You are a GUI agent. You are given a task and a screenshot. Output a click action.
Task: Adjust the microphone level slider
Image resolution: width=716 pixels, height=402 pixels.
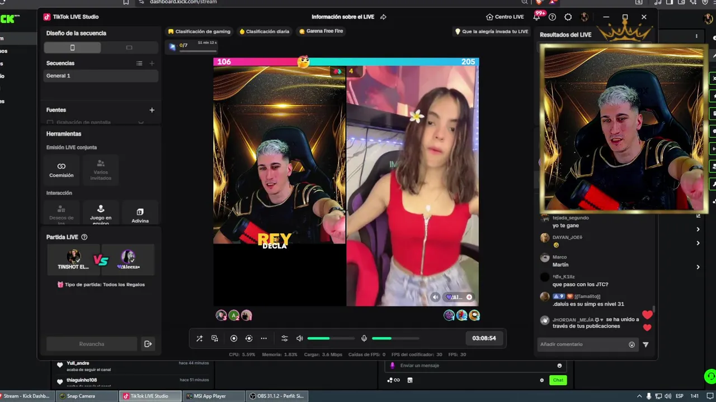[395, 338]
